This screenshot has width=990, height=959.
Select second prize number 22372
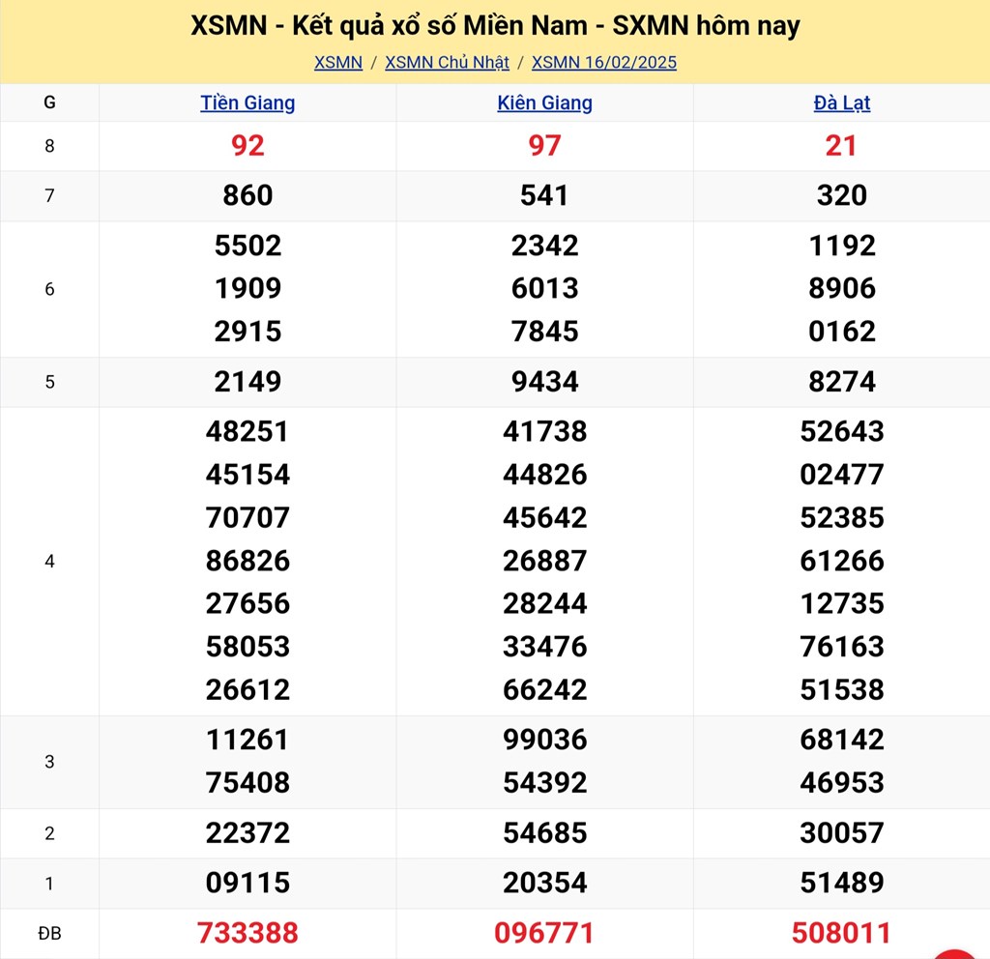tap(247, 832)
